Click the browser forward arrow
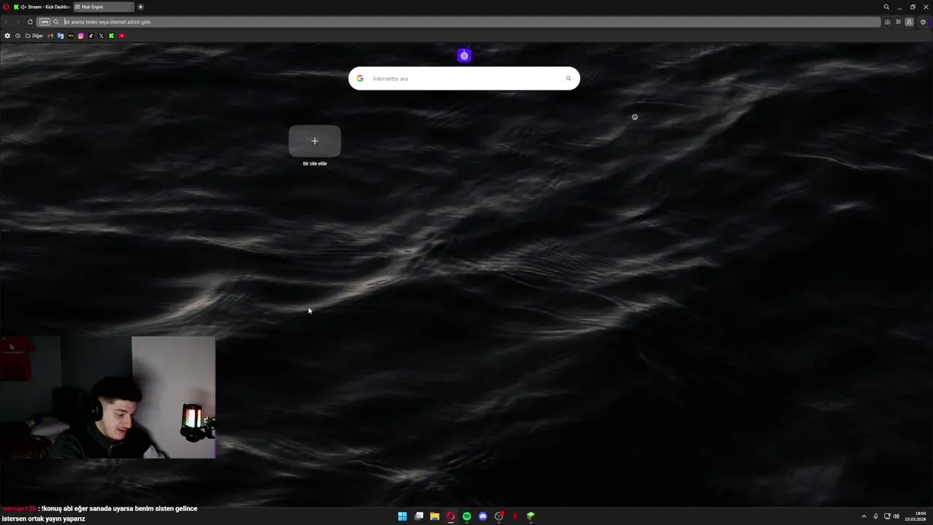 point(18,22)
